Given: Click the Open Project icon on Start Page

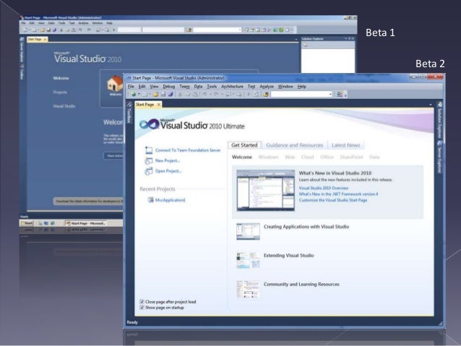Looking at the screenshot, I should [x=148, y=171].
